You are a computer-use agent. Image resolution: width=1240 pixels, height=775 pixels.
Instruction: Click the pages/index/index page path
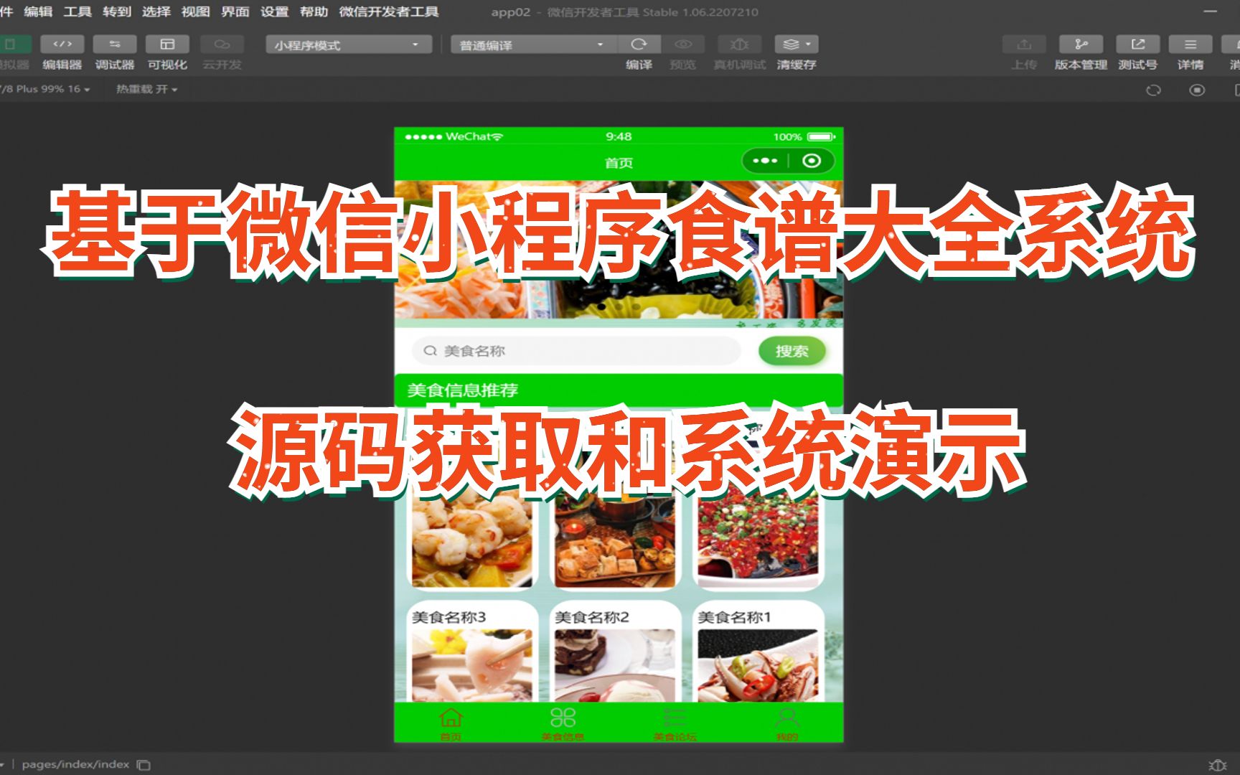75,764
